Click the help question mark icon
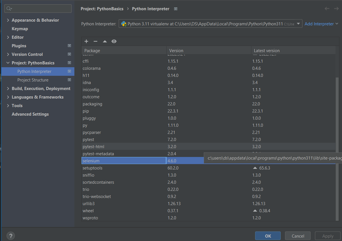Image resolution: width=342 pixels, height=241 pixels. tap(10, 236)
